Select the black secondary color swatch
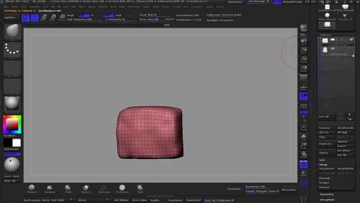Image resolution: width=360 pixels, height=203 pixels. (7, 143)
